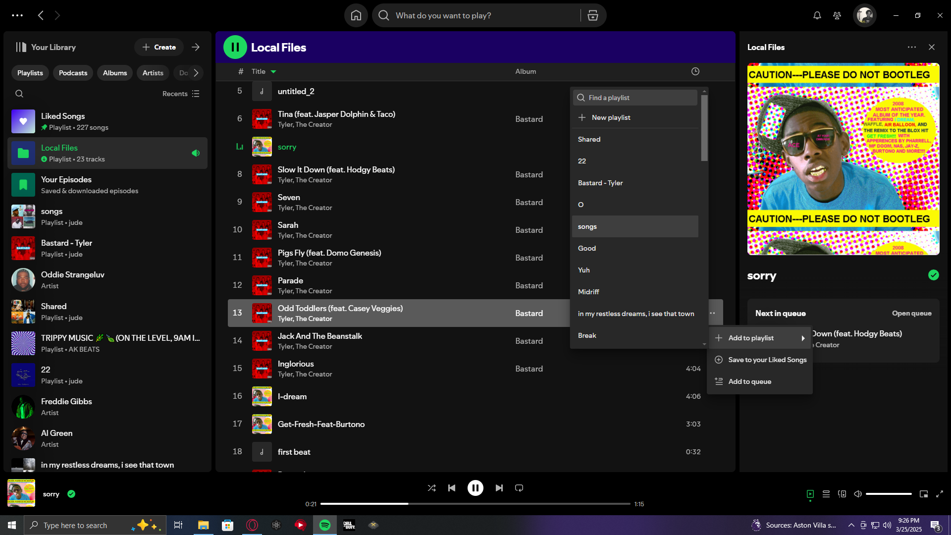The height and width of the screenshot is (535, 951).
Task: Click the Open queue link
Action: 911,313
